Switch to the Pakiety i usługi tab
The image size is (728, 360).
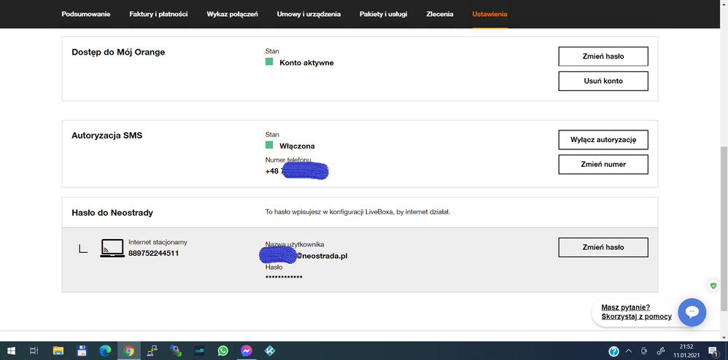[x=384, y=15]
